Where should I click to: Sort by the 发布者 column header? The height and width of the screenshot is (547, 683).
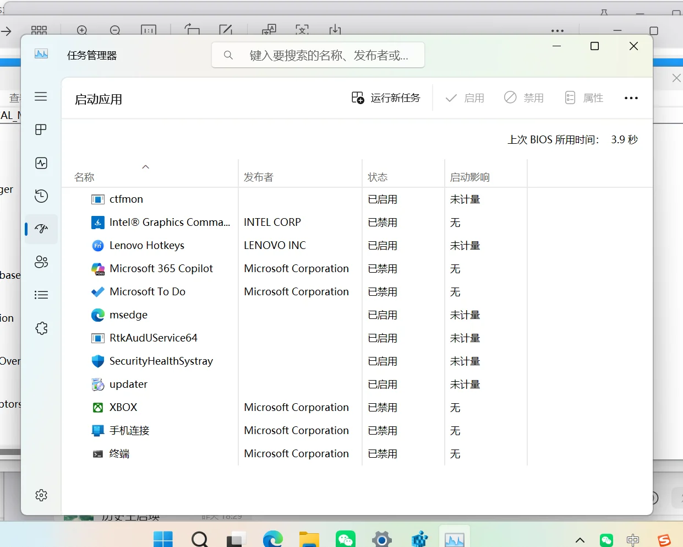click(259, 177)
